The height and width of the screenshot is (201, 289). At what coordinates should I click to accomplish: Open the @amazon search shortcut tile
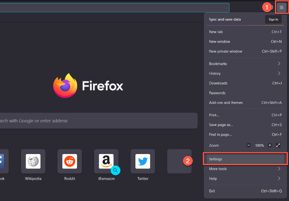tap(107, 161)
